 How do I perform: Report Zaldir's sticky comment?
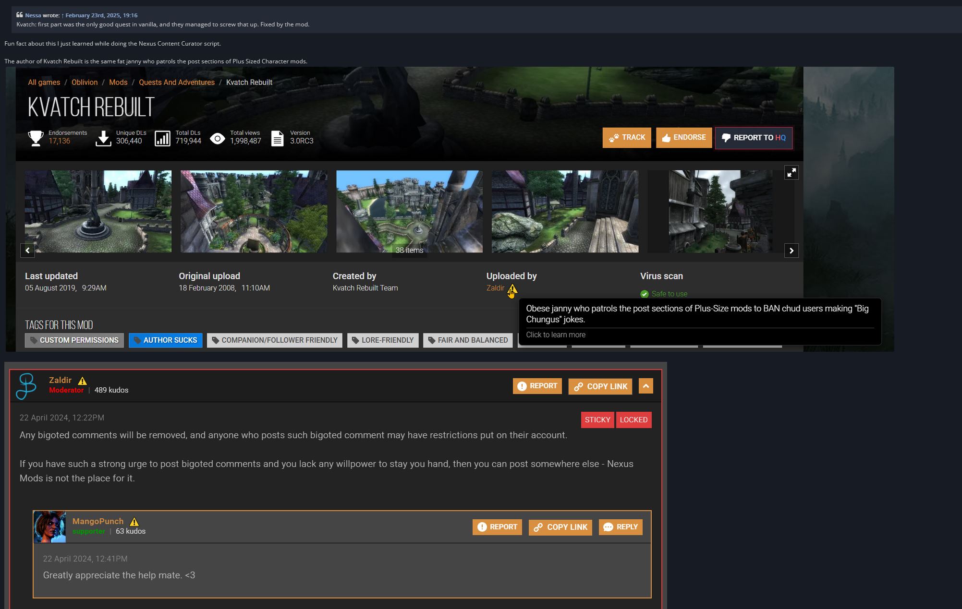[x=537, y=386]
